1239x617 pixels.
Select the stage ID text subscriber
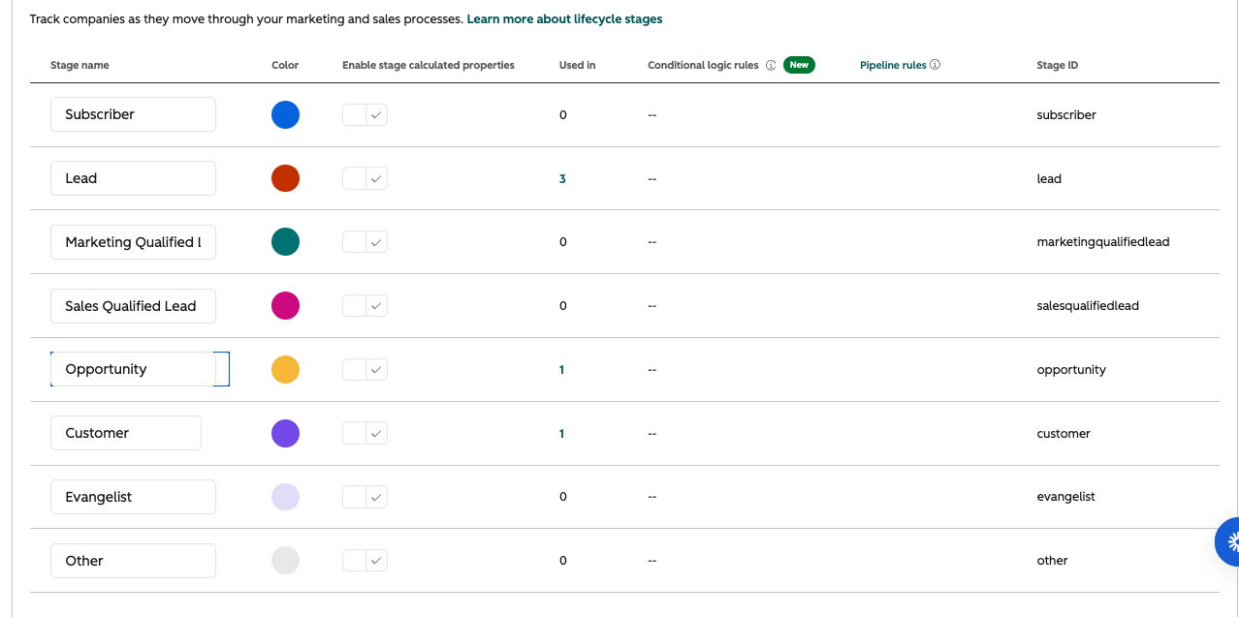click(1066, 115)
